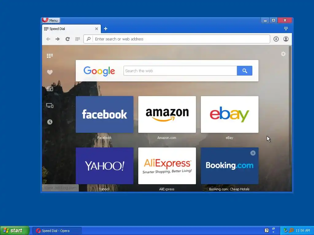The height and width of the screenshot is (235, 314).
Task: Open start page customize gear icon
Action: pos(283,54)
